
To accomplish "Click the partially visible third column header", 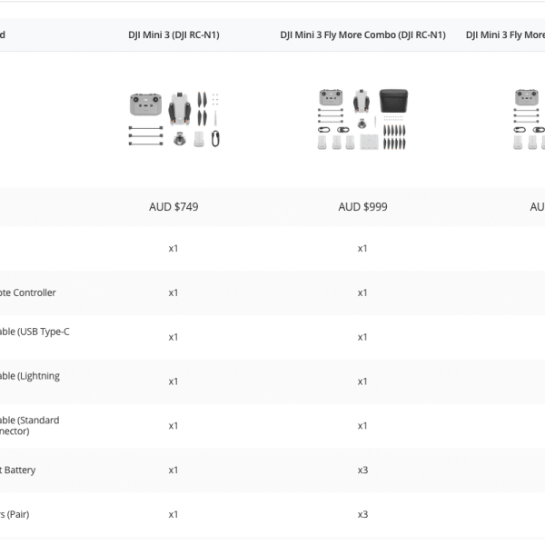I will (505, 35).
